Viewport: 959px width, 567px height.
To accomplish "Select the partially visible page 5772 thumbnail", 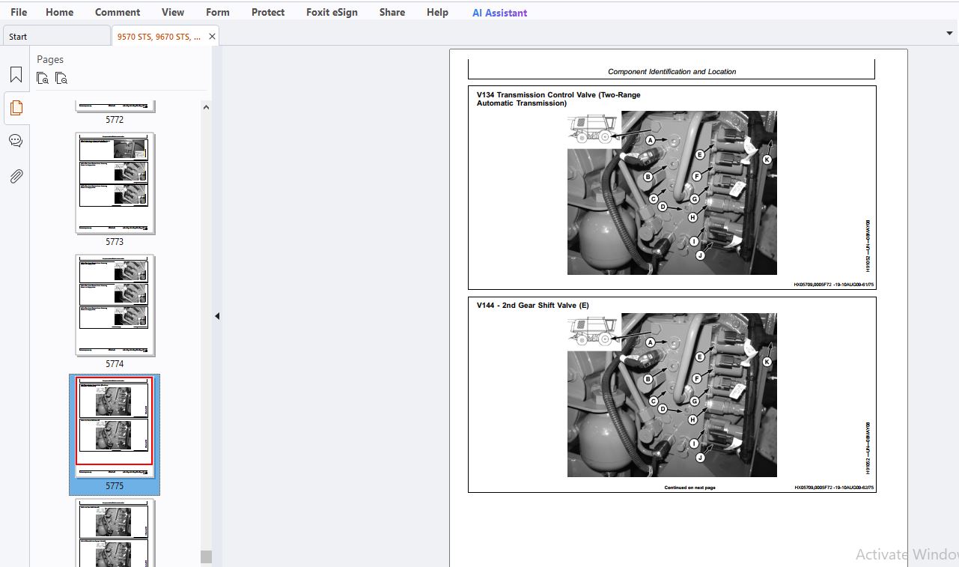I will pos(115,106).
